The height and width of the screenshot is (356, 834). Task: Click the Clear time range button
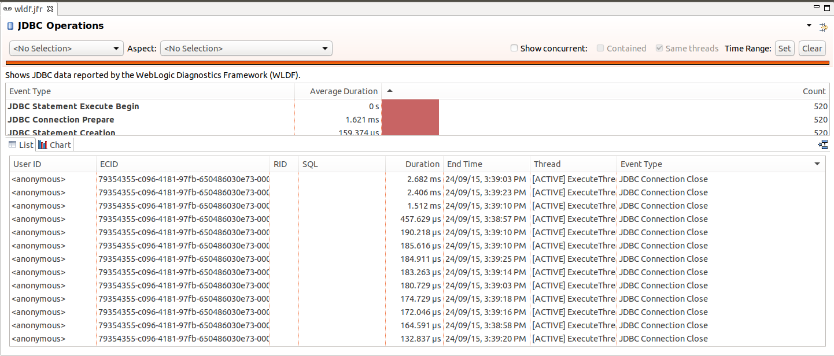[x=812, y=49]
